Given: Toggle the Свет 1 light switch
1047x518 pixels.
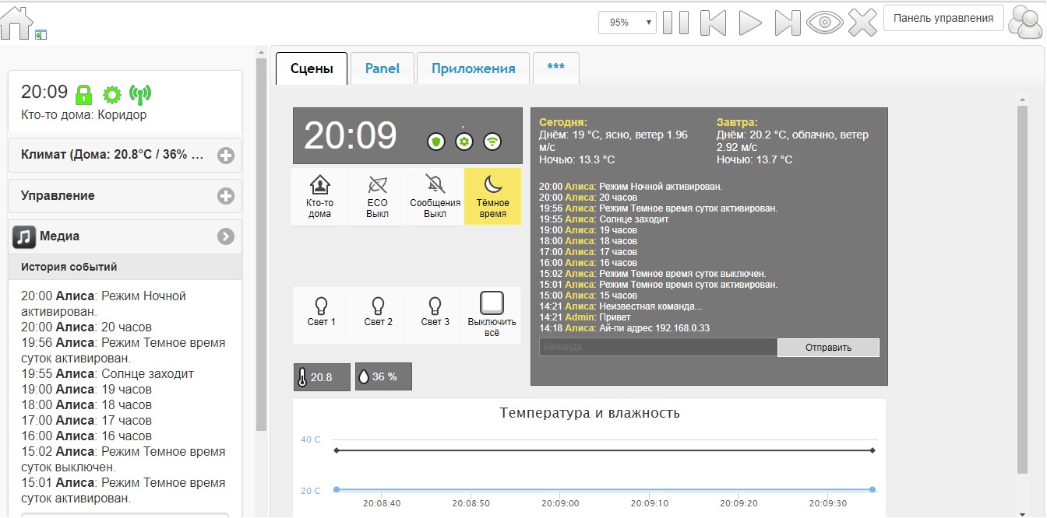Looking at the screenshot, I should [321, 313].
